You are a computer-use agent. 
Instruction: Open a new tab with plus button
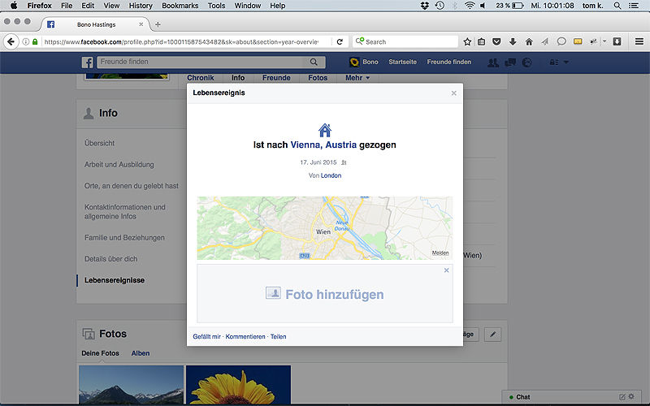coord(158,24)
